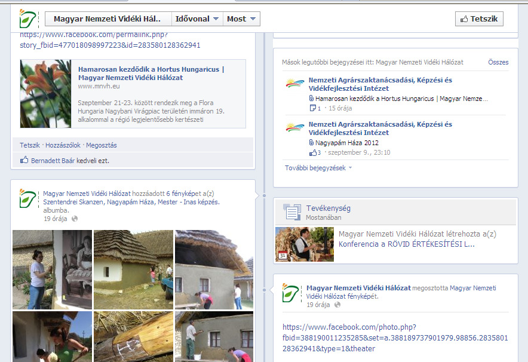
Task: Click the attachment icon before Nagyapám Háza 2012
Action: pos(311,142)
